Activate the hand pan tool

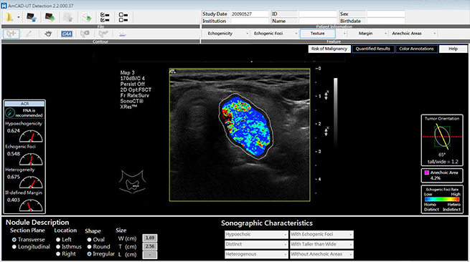[x=48, y=34]
